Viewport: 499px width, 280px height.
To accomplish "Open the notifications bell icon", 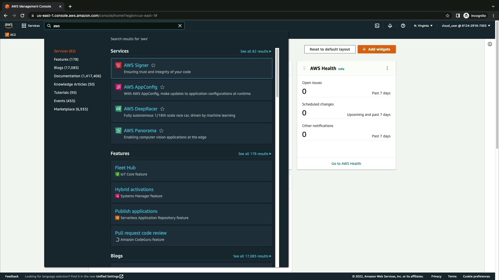I will click(390, 26).
